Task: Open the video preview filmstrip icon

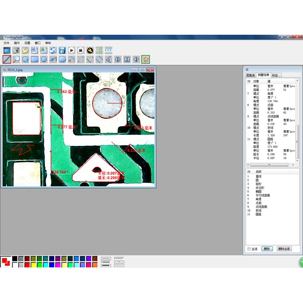Action: (7, 50)
